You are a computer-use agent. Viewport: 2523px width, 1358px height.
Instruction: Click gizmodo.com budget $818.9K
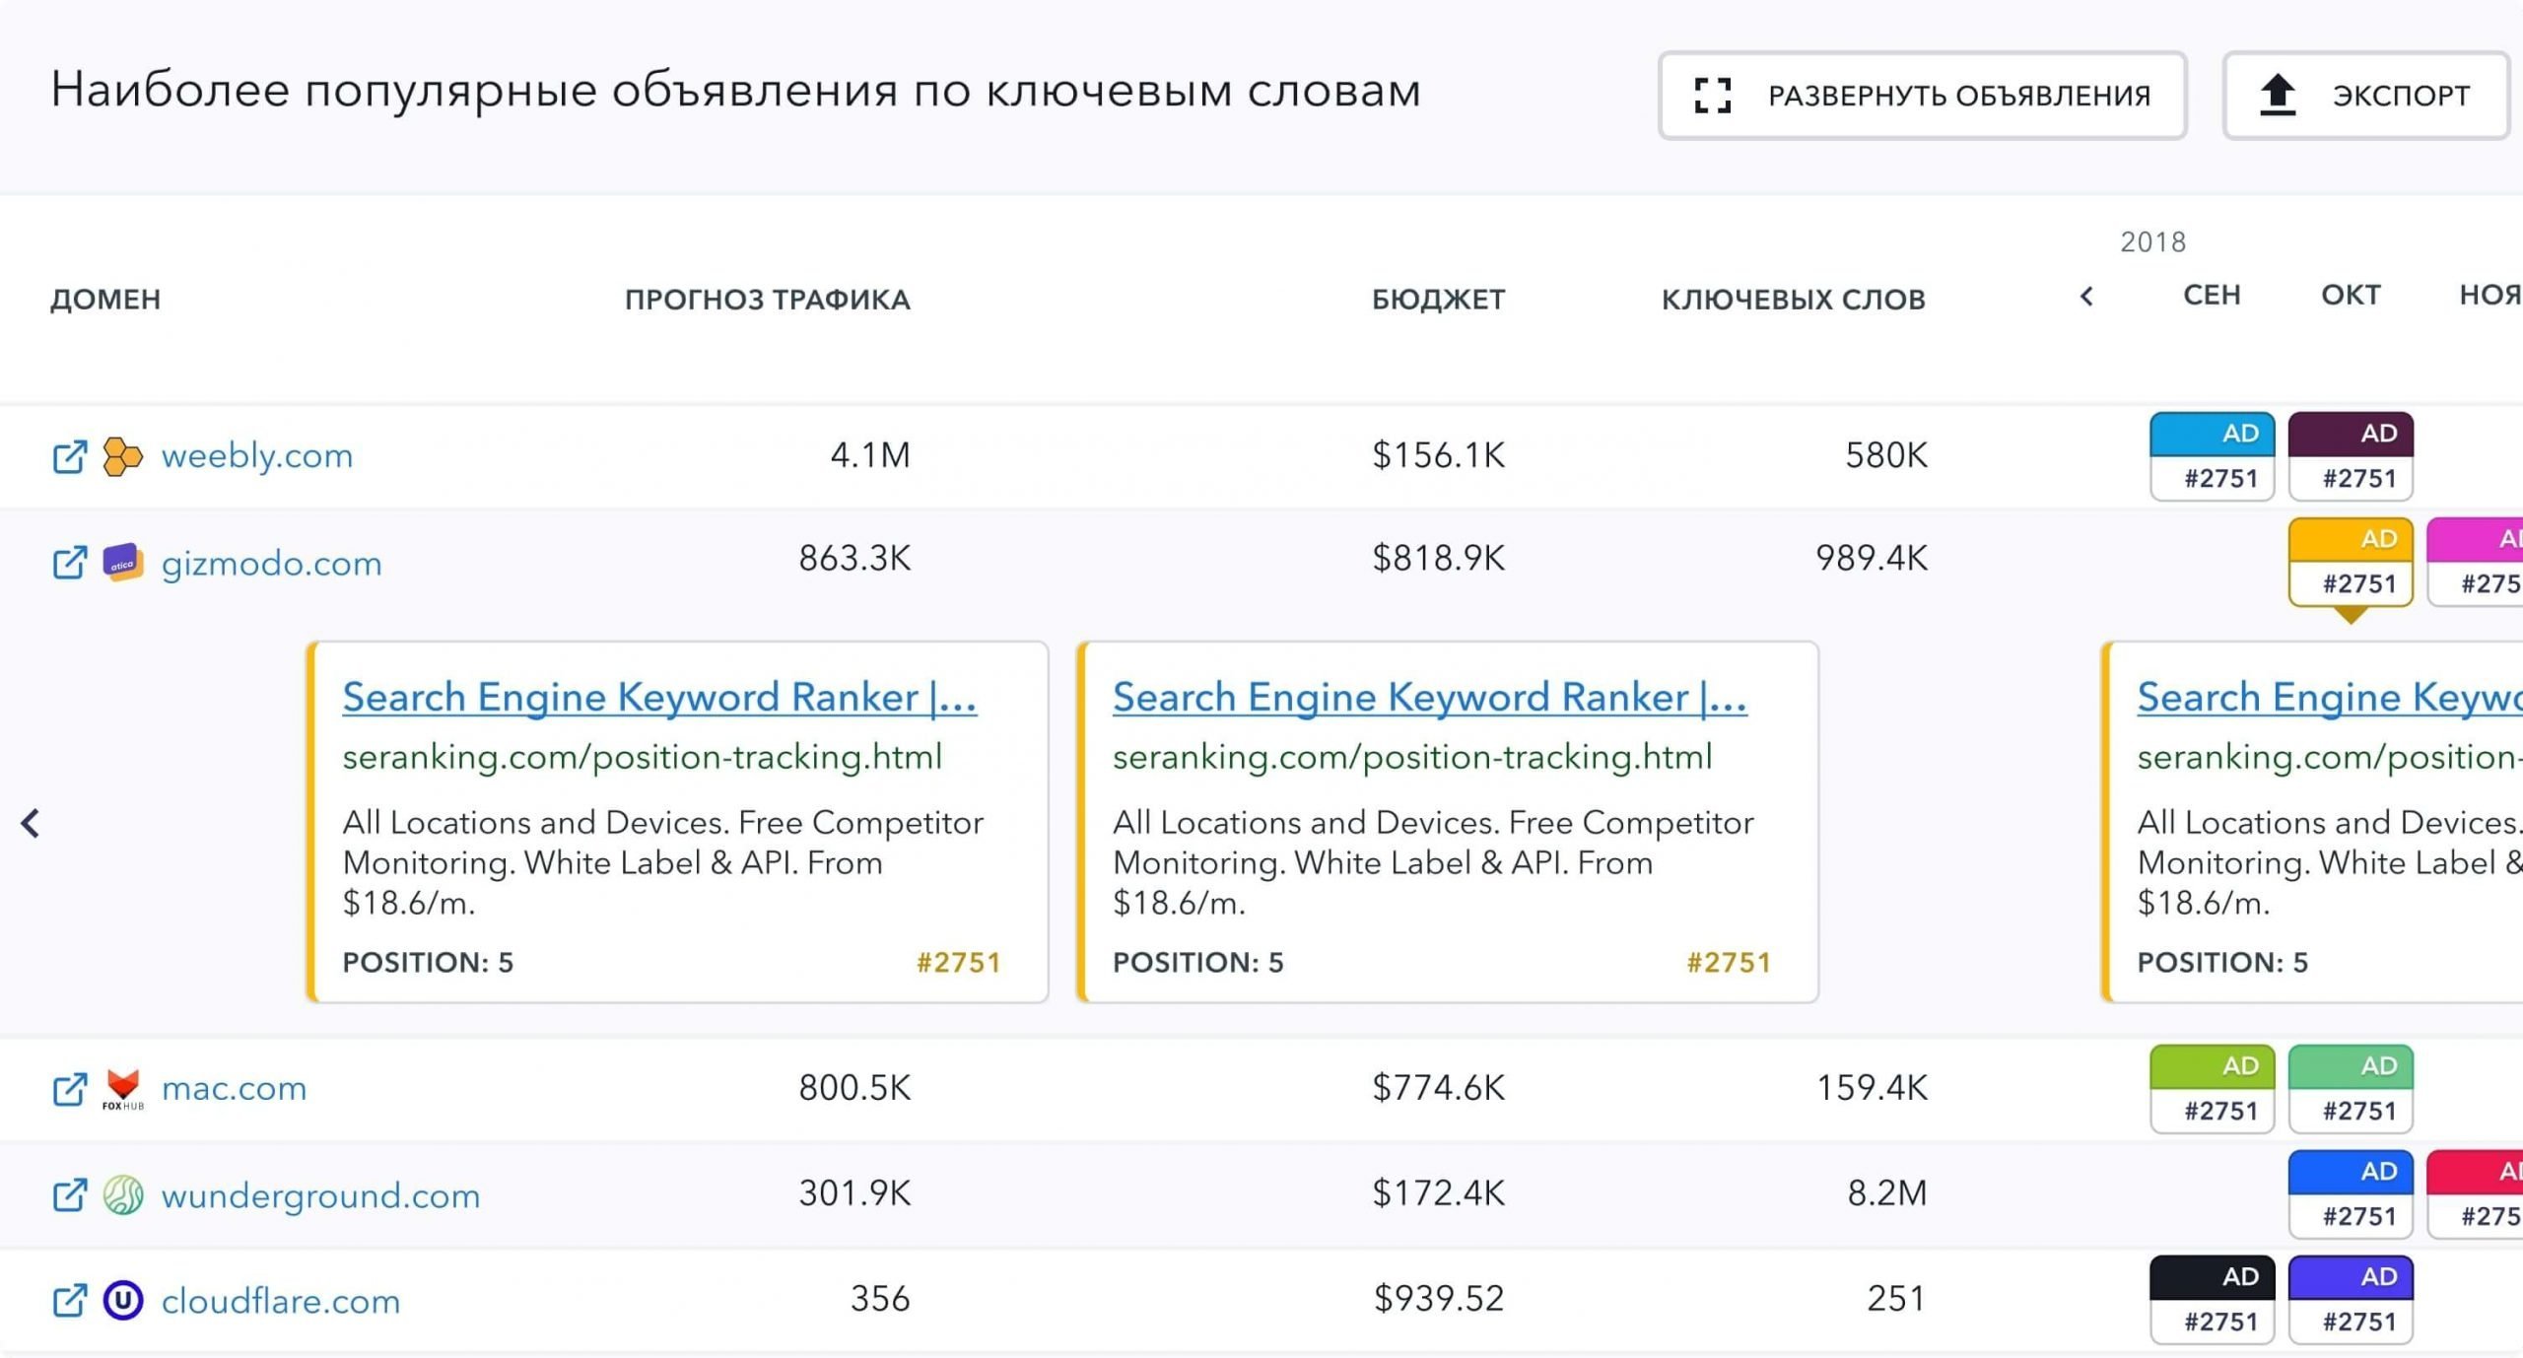click(1439, 559)
